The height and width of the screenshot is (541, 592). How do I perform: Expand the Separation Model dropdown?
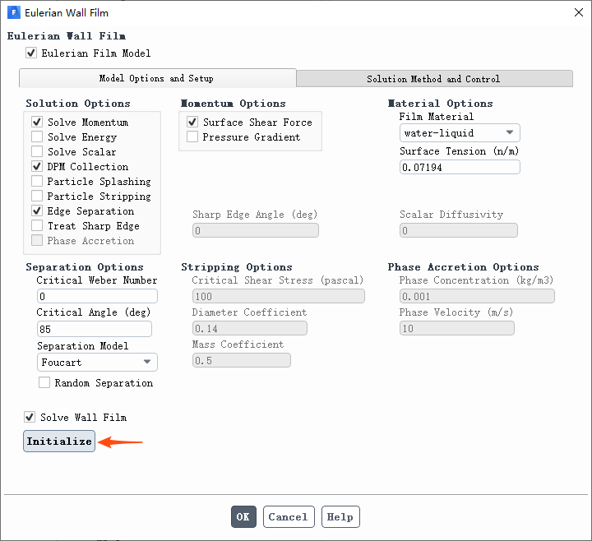[97, 363]
